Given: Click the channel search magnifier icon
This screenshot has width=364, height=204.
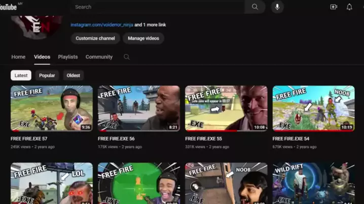Looking at the screenshot, I should (127, 57).
